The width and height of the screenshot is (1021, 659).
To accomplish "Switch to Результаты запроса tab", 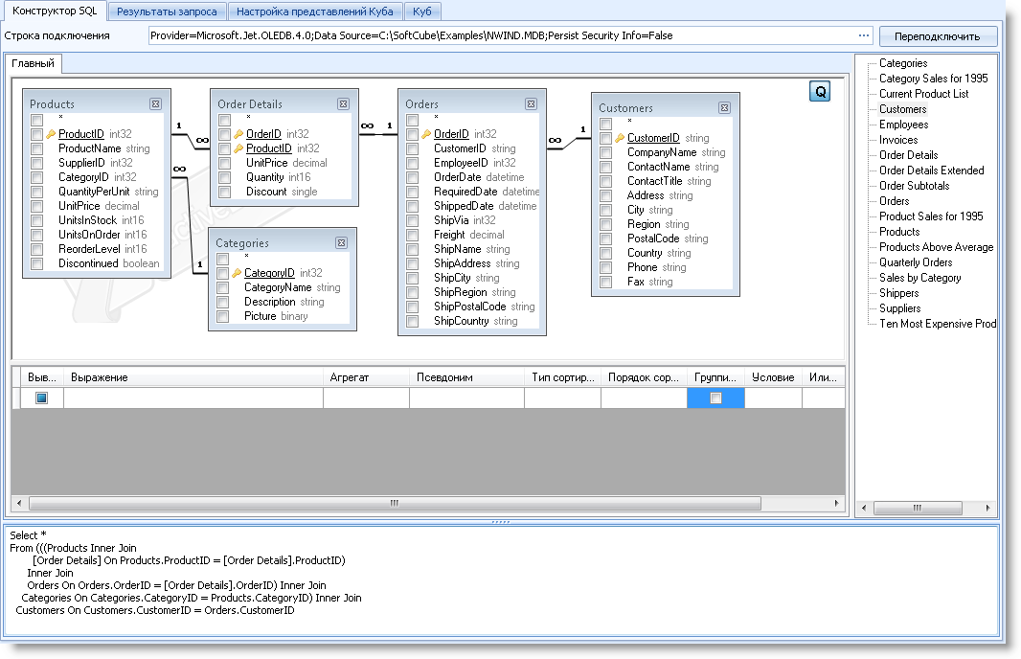I will 168,11.
